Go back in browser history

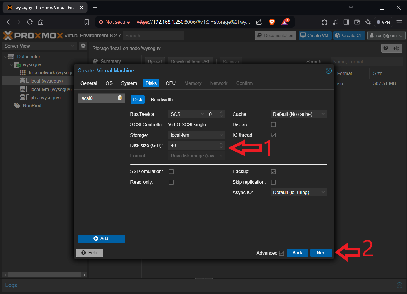(8, 22)
